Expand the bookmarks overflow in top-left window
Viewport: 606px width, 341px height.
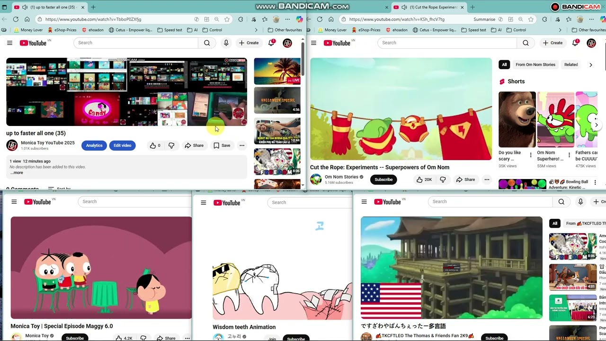coord(256,30)
